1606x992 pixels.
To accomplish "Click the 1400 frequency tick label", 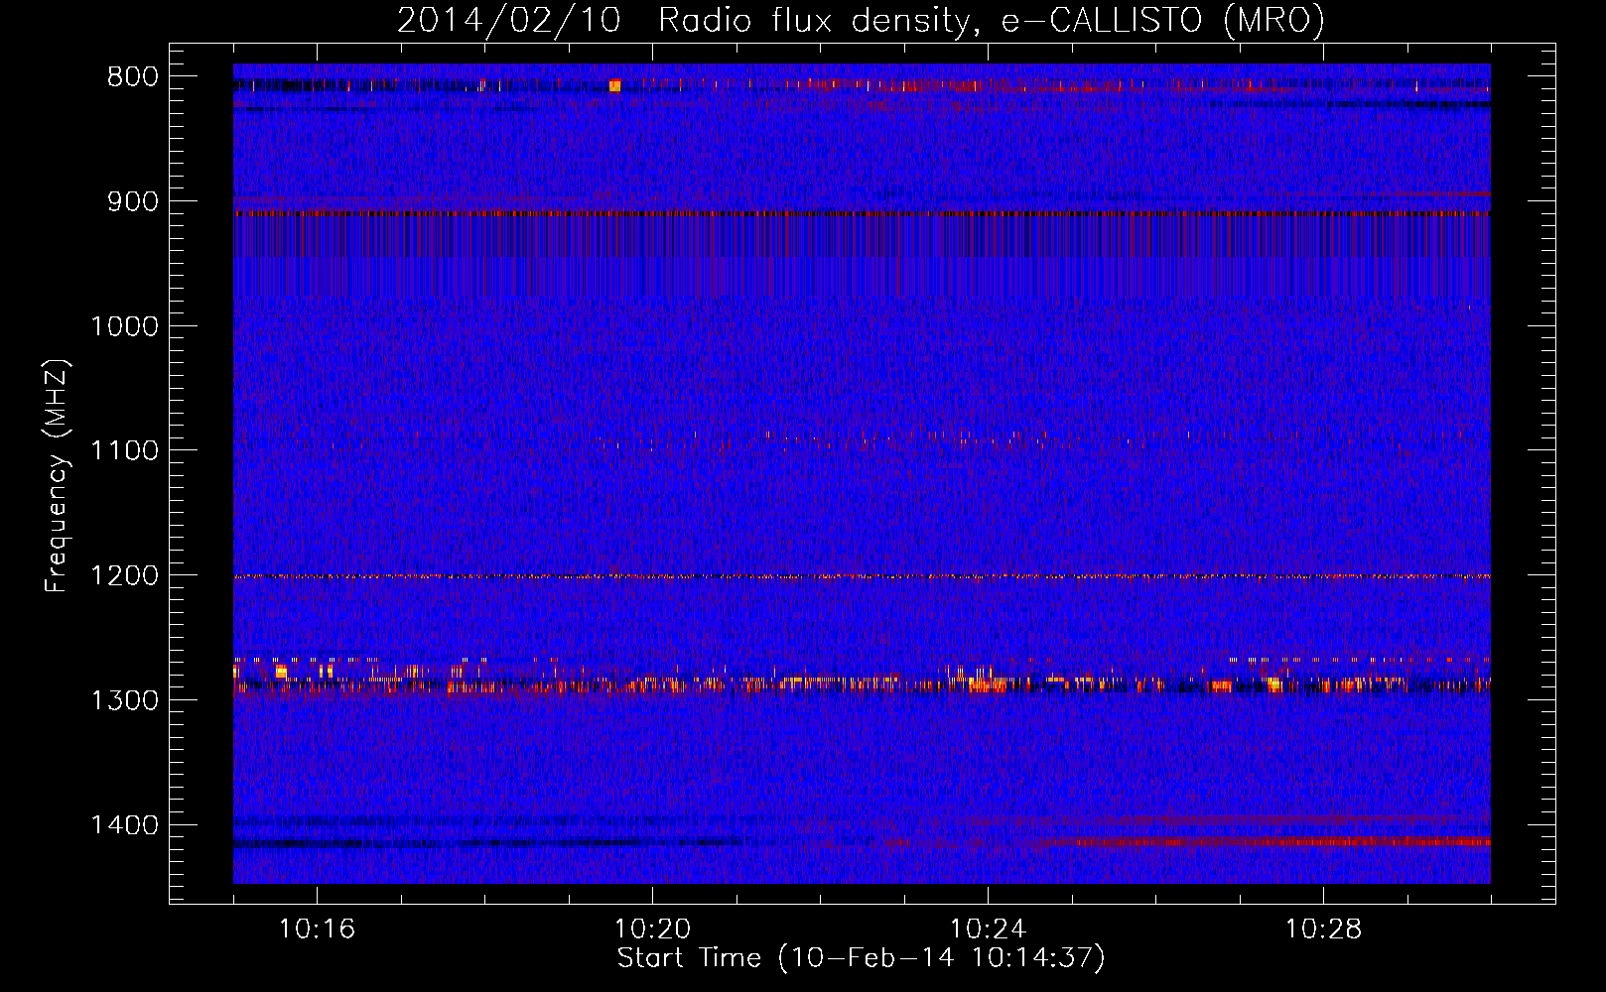I will pos(124,825).
